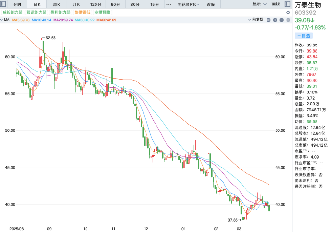Click the 37.85 low price marker
The image size is (332, 232).
[x=233, y=220]
